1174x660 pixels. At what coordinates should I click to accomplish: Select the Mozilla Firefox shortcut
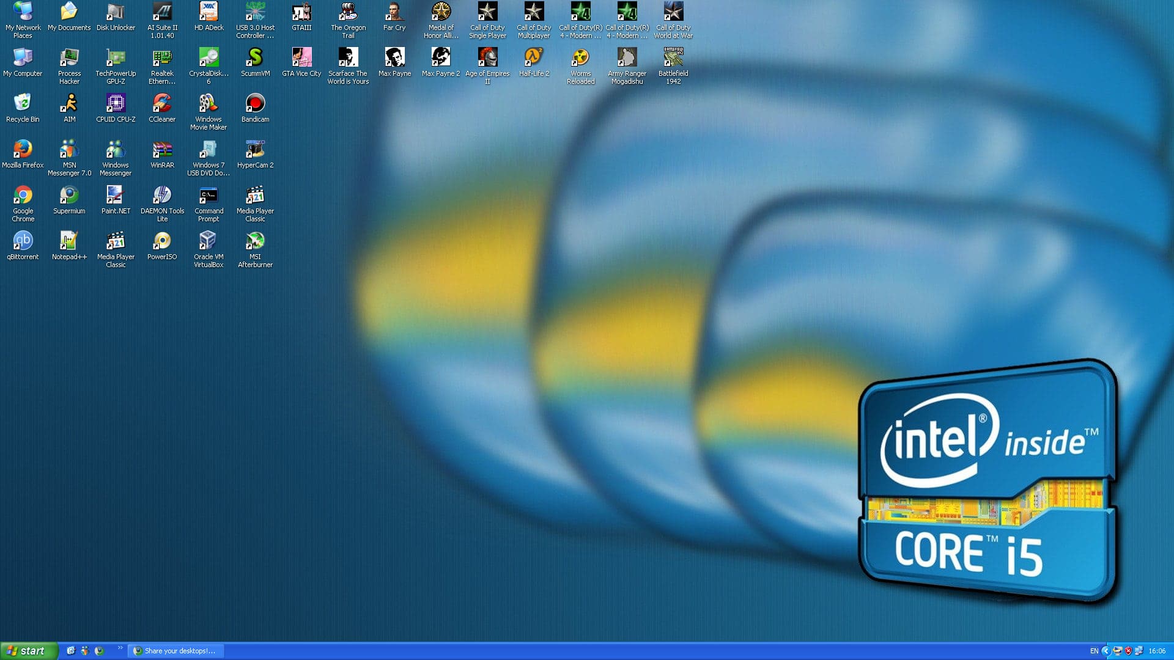coord(23,153)
